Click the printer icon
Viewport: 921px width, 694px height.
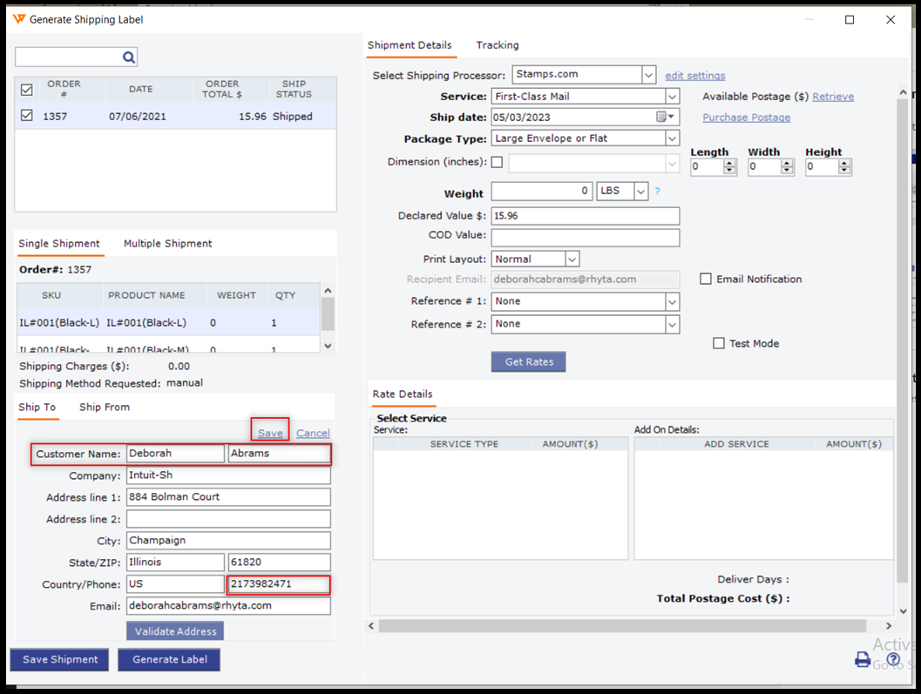pos(863,659)
